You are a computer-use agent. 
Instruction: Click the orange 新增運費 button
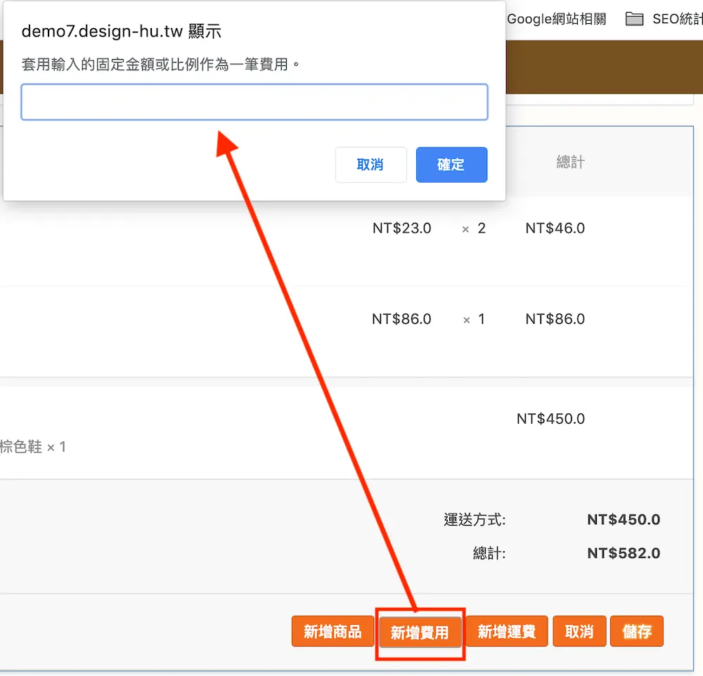(507, 631)
